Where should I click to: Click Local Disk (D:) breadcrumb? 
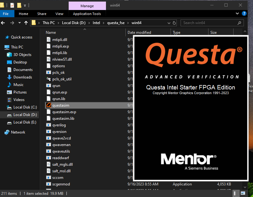pyautogui.click(x=74, y=23)
